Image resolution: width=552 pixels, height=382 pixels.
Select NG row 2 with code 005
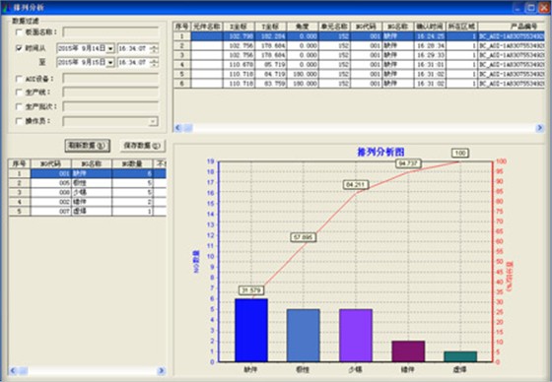tap(88, 183)
